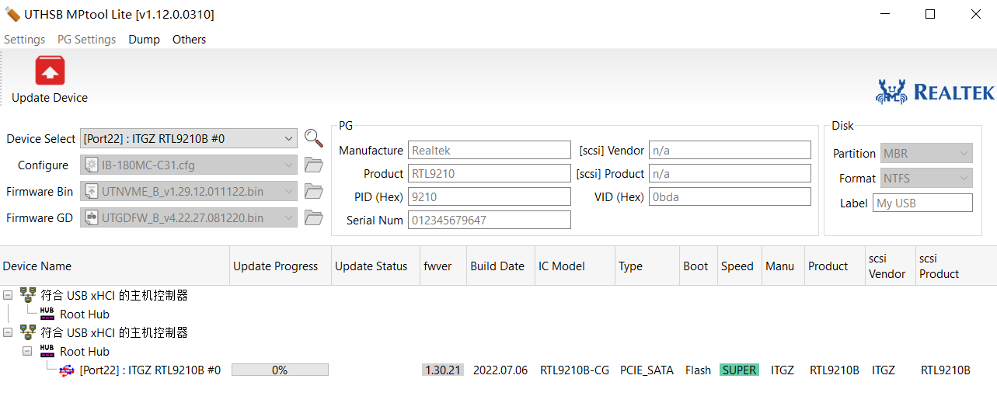Viewport: 997px width, 410px height.
Task: Click the Boot column header
Action: [x=699, y=266]
